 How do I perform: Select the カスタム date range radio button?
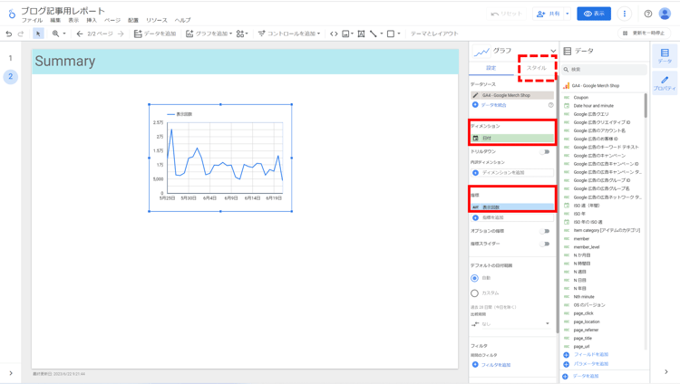click(474, 293)
